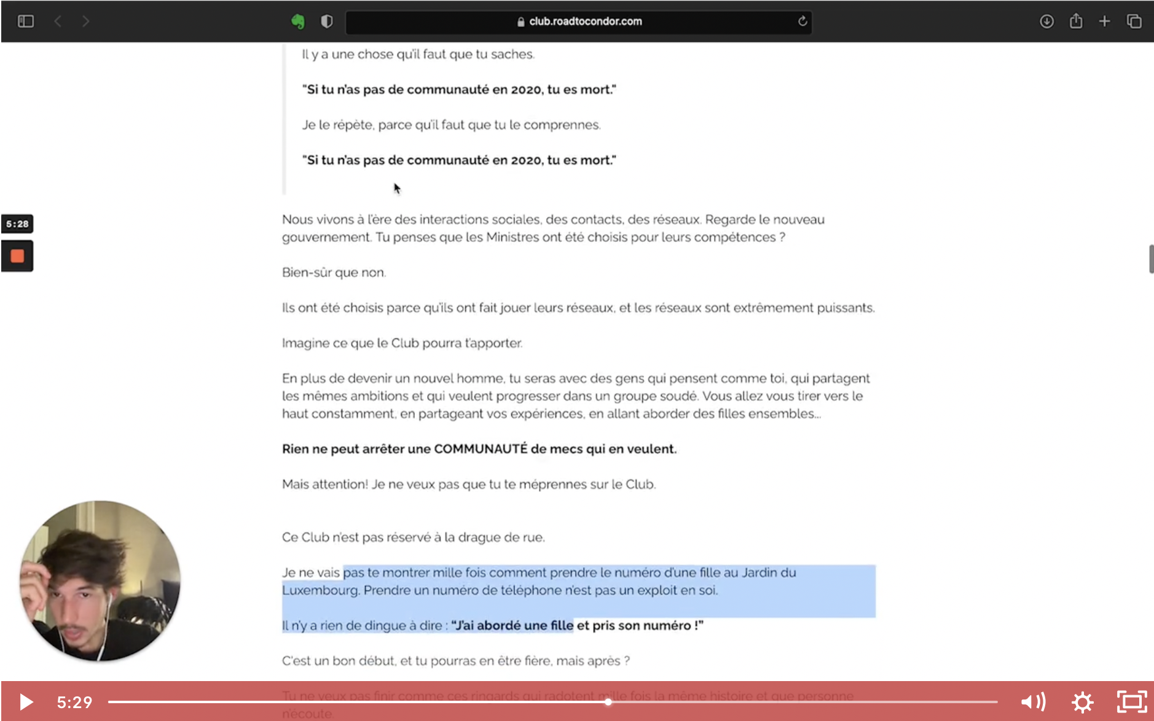Click "C'est un bon début" sentence
Image resolution: width=1154 pixels, height=721 pixels.
pos(455,661)
